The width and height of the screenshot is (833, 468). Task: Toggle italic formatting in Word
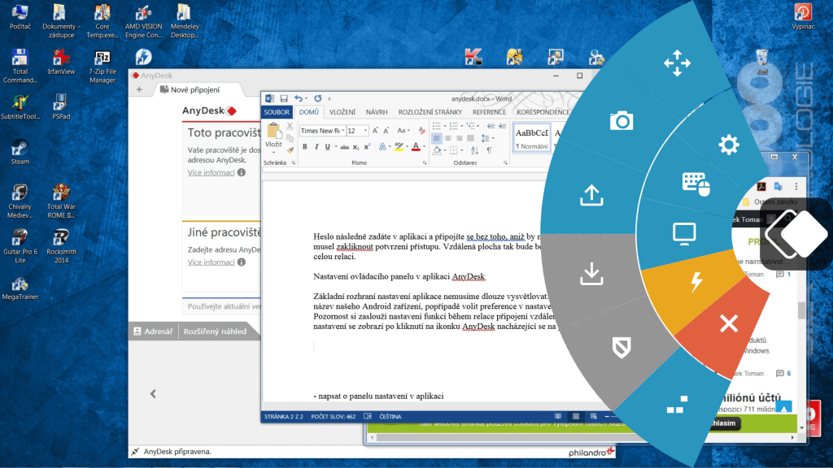tap(316, 147)
